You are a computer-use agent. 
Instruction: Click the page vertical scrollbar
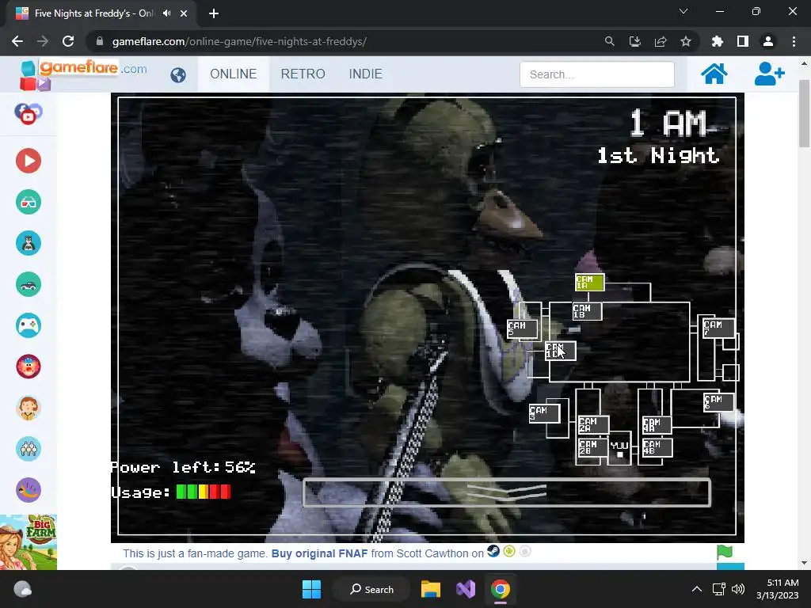[x=804, y=114]
